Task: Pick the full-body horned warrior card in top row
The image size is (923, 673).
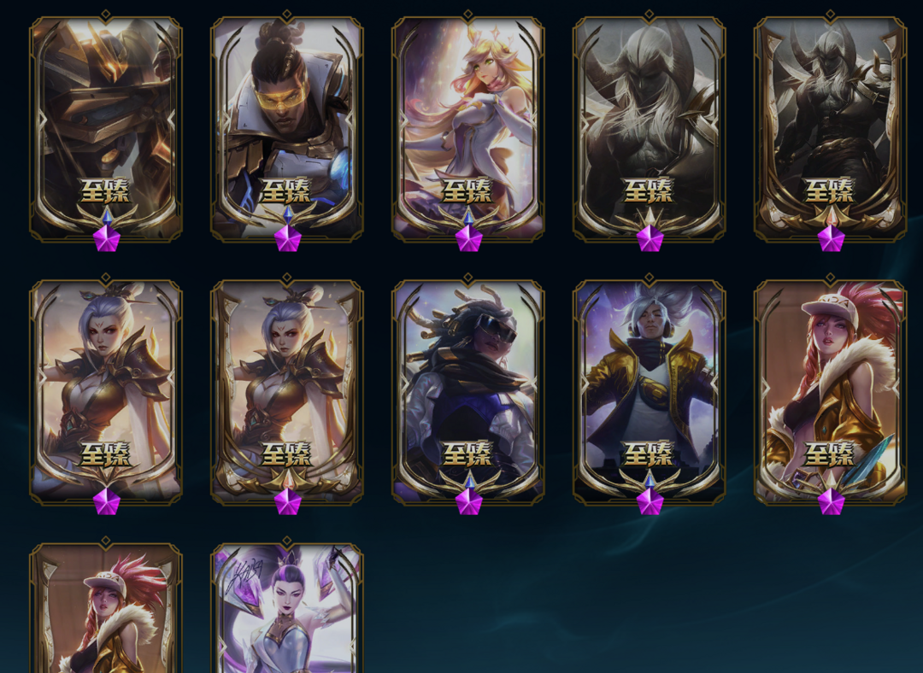Action: point(830,128)
